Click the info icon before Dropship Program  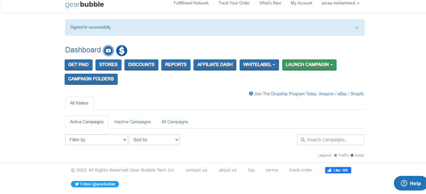(x=251, y=94)
